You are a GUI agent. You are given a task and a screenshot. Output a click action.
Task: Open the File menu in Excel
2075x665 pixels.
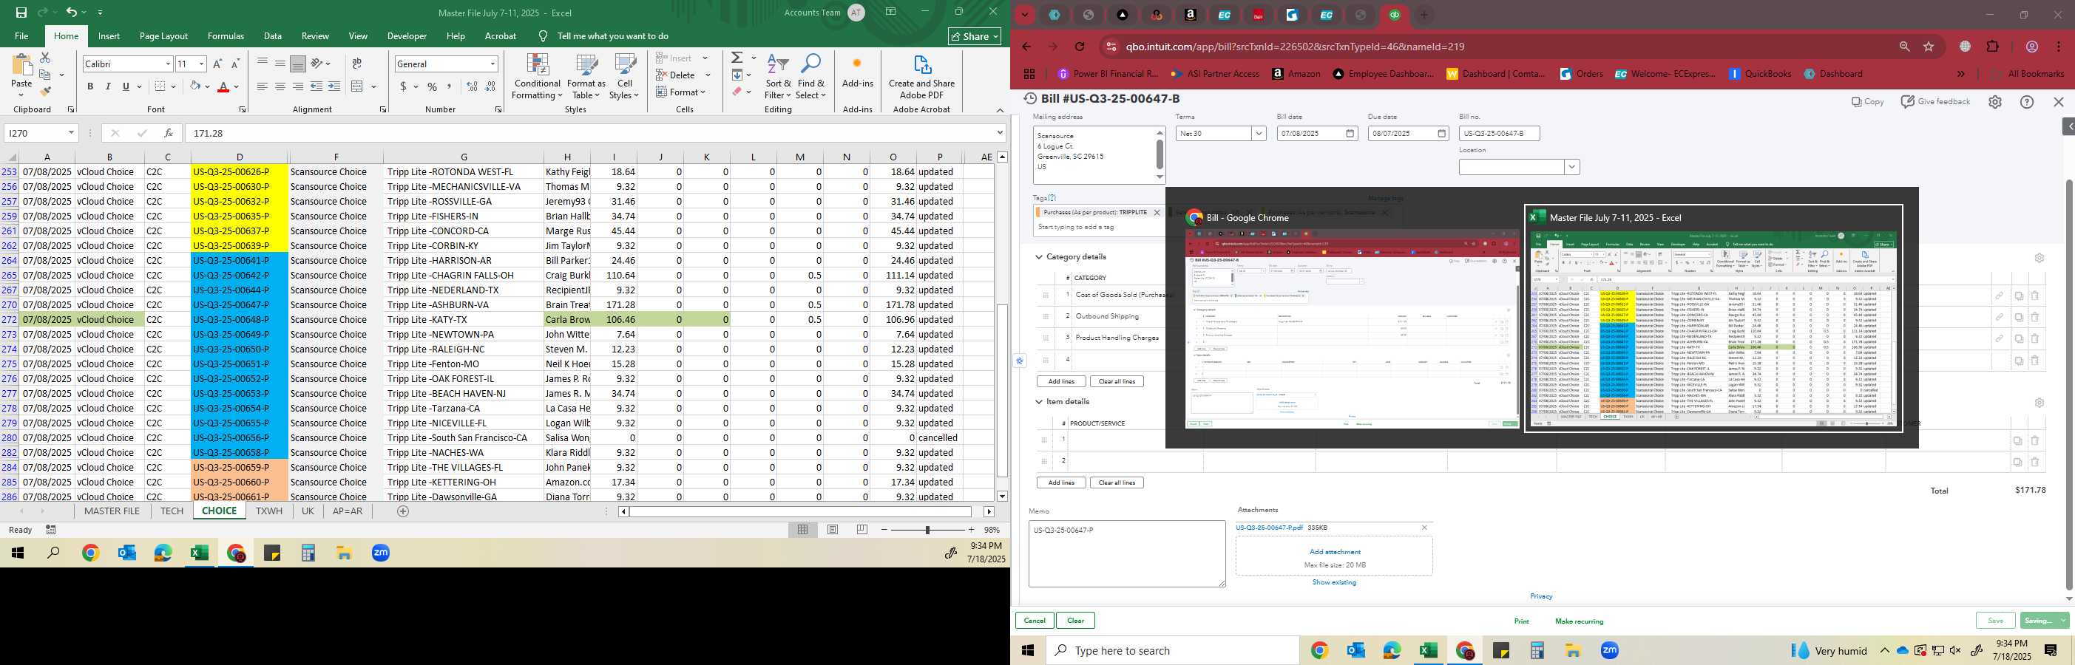click(21, 36)
